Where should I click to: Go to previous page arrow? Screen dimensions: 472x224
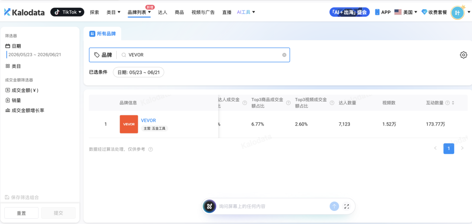coord(435,148)
